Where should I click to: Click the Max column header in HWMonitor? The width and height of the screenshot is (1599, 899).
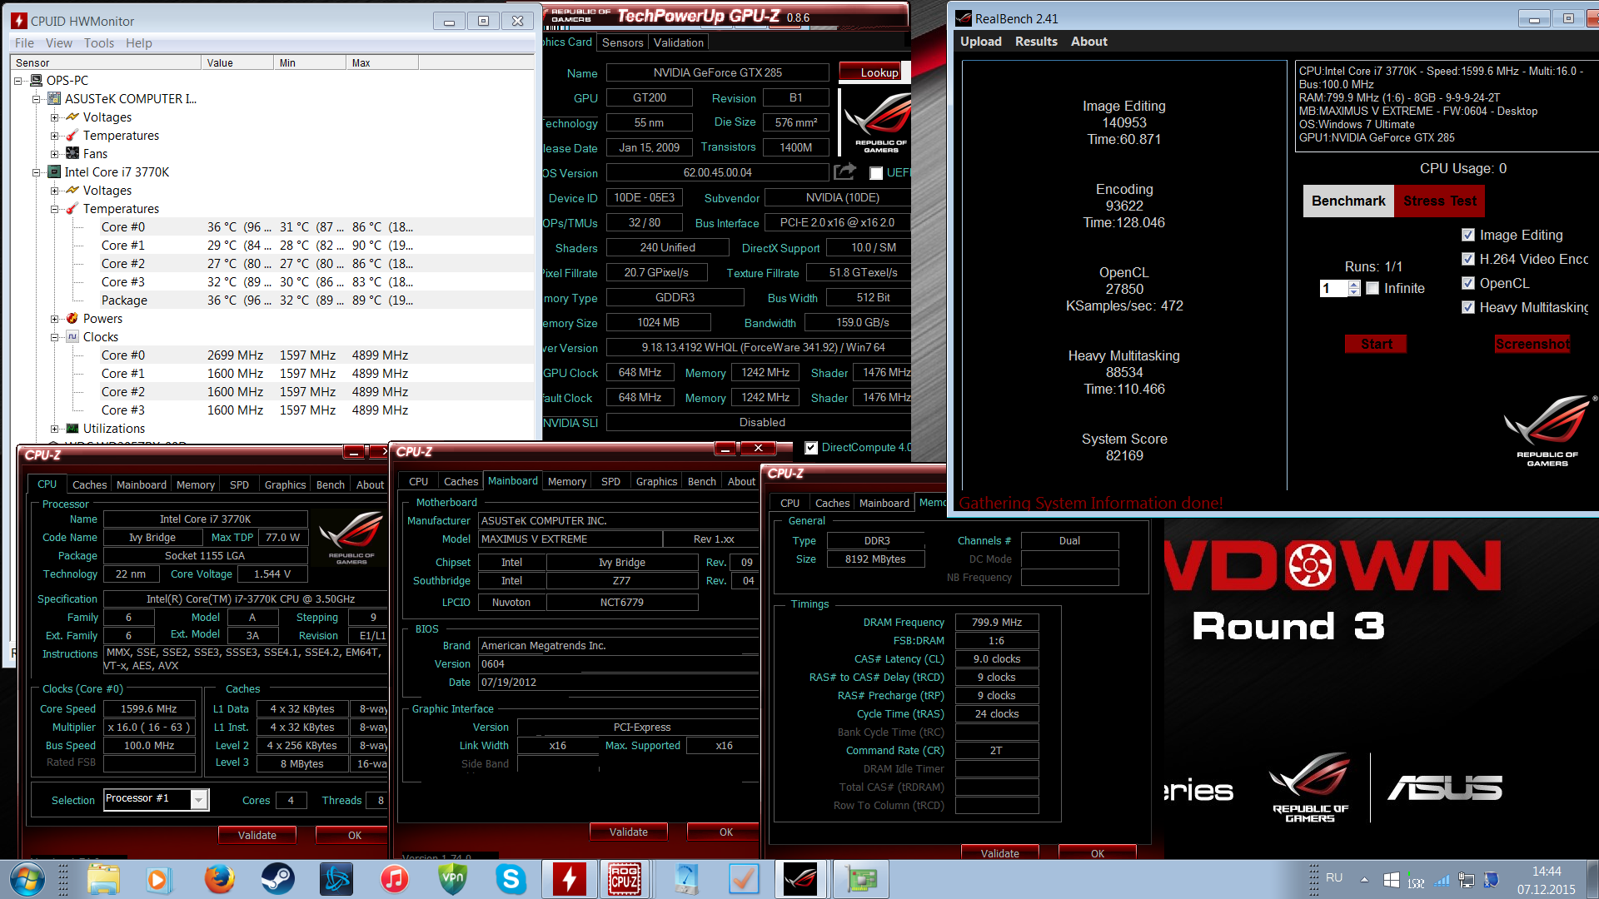click(381, 62)
